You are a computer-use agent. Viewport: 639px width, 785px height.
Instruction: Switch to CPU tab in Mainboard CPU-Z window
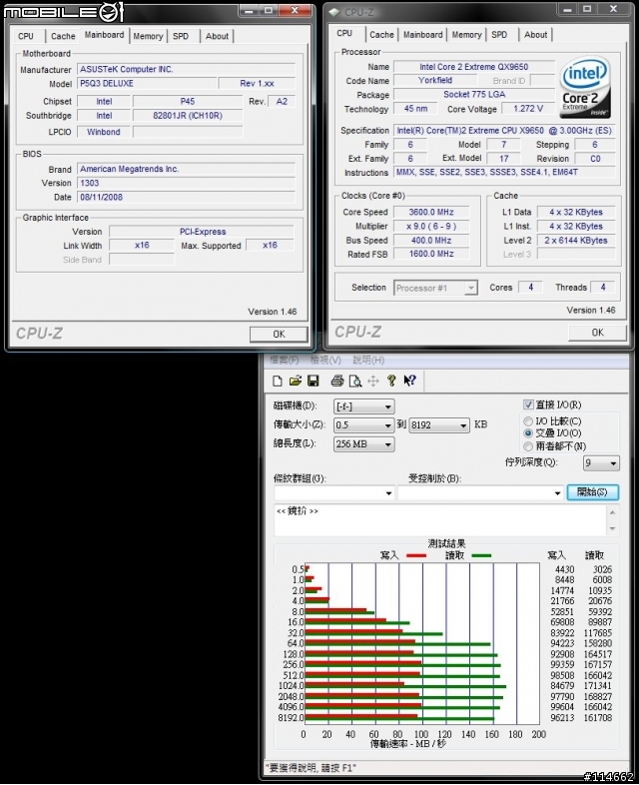coord(26,36)
